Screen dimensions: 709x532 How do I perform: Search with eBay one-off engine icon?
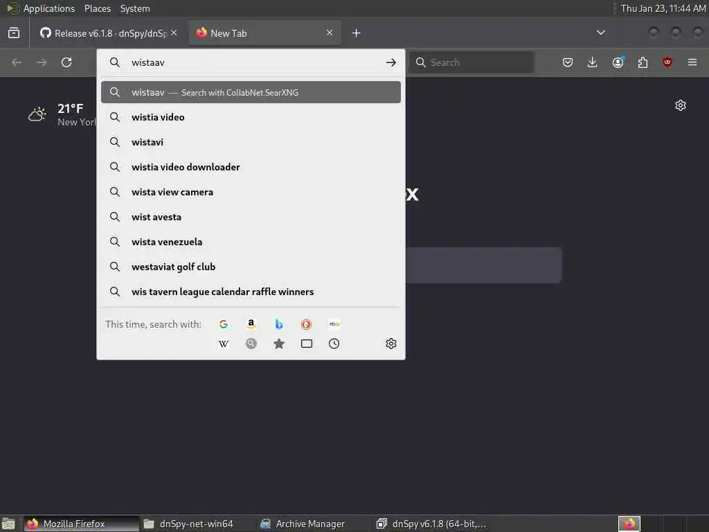point(334,324)
